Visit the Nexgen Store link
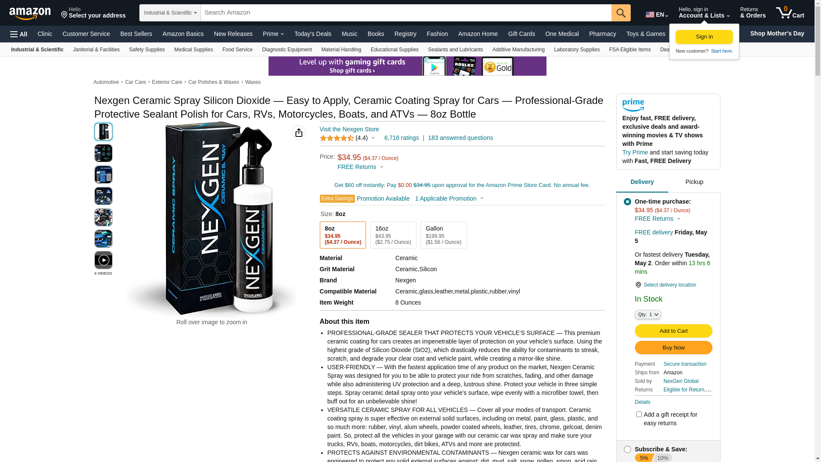 (349, 129)
